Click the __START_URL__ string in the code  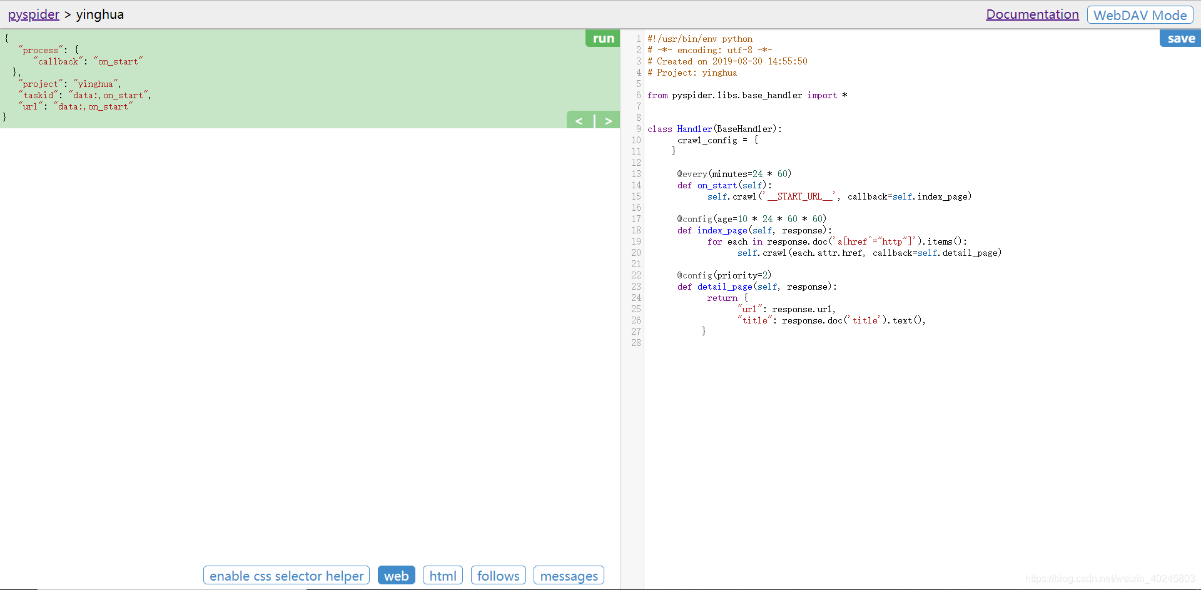click(x=799, y=196)
